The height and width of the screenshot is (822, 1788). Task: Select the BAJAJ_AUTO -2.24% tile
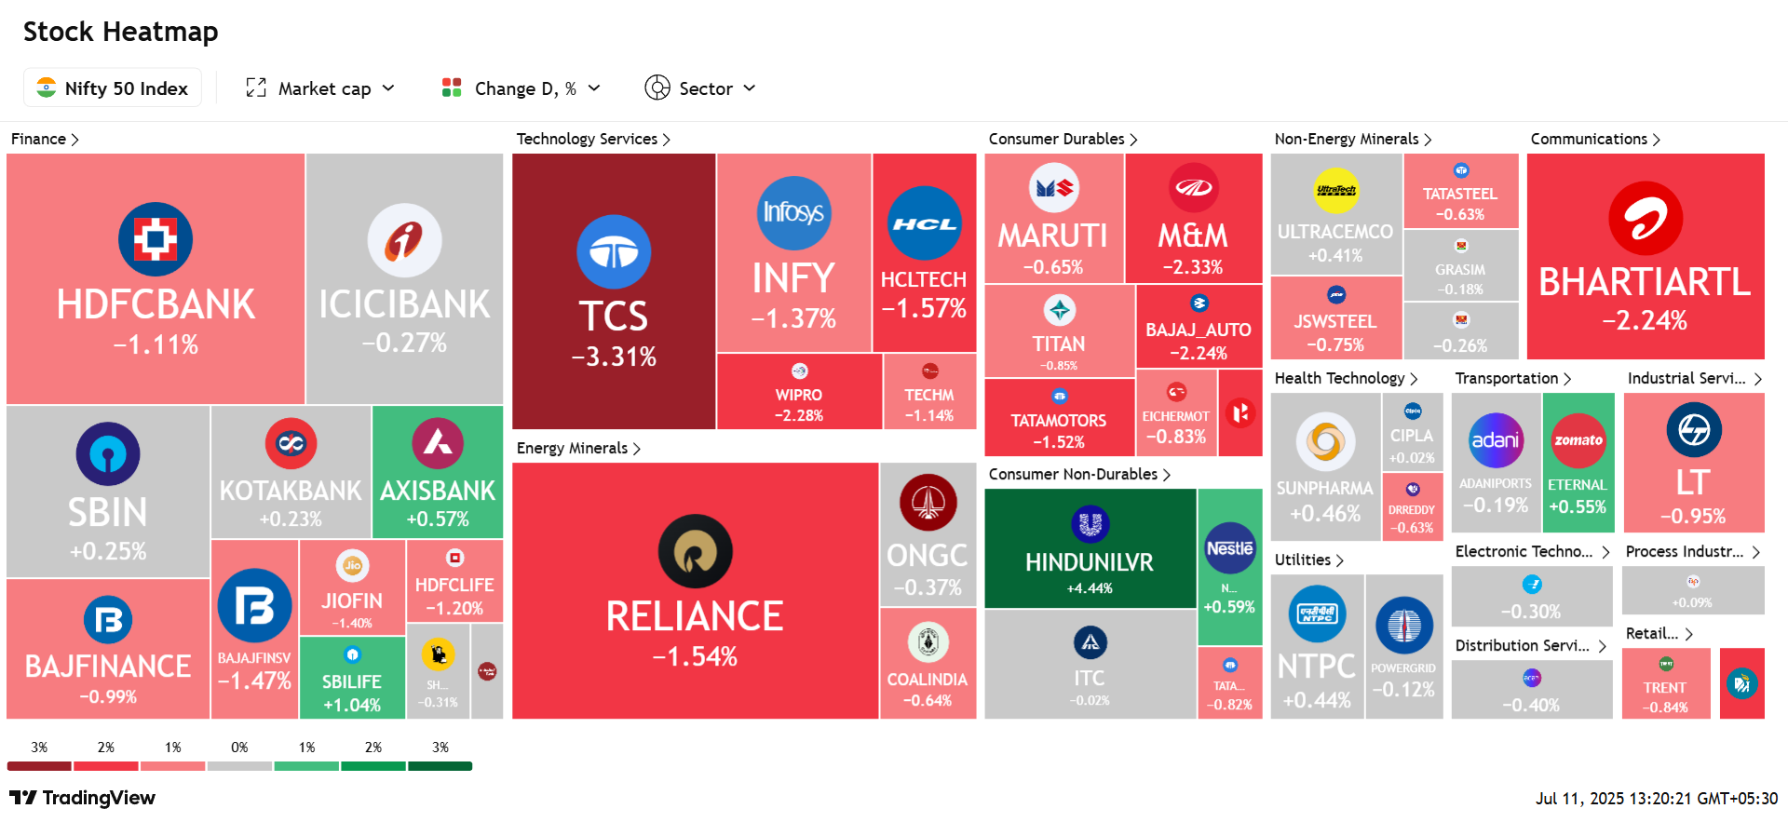1199,326
